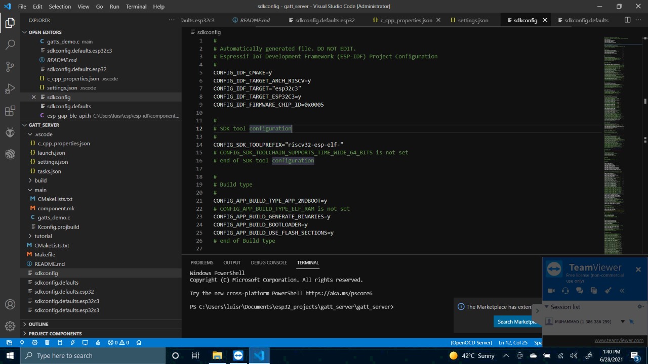Collapse the Open Editors section

[x=24, y=32]
